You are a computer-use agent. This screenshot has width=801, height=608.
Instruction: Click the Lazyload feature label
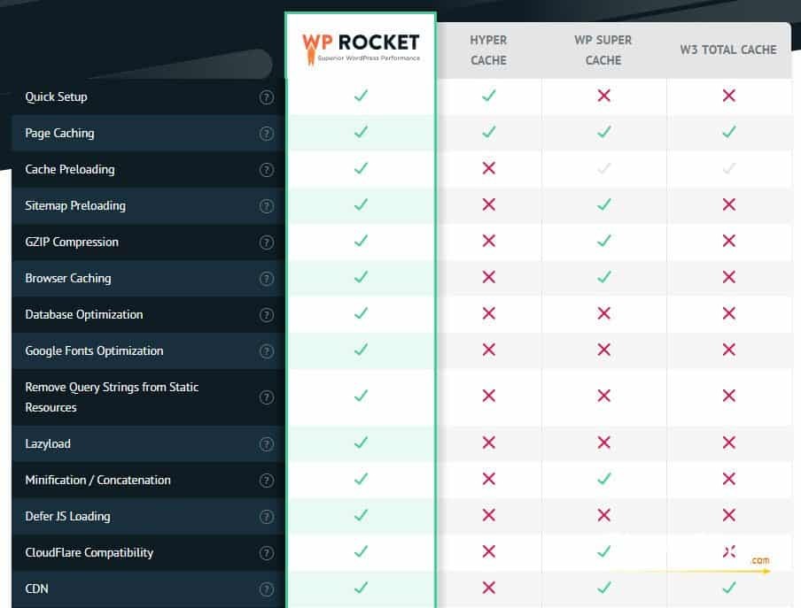(48, 443)
